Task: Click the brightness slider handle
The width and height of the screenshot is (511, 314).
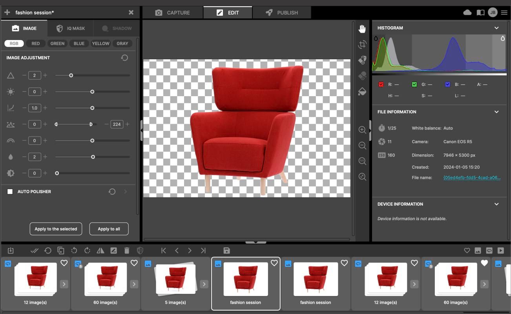Action: point(92,91)
